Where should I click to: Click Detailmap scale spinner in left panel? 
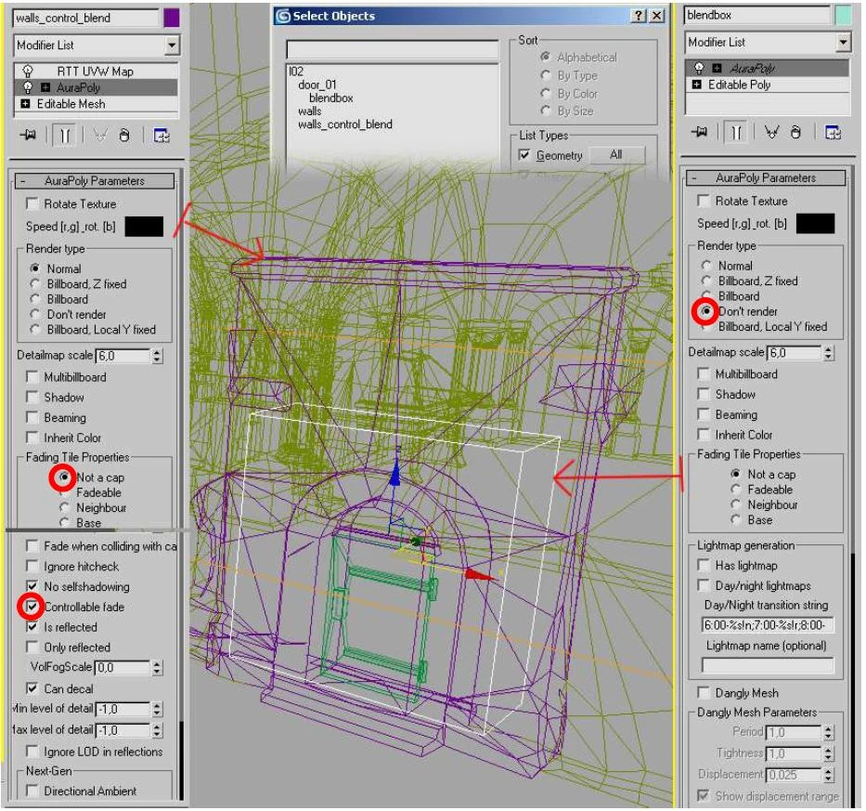click(x=158, y=356)
